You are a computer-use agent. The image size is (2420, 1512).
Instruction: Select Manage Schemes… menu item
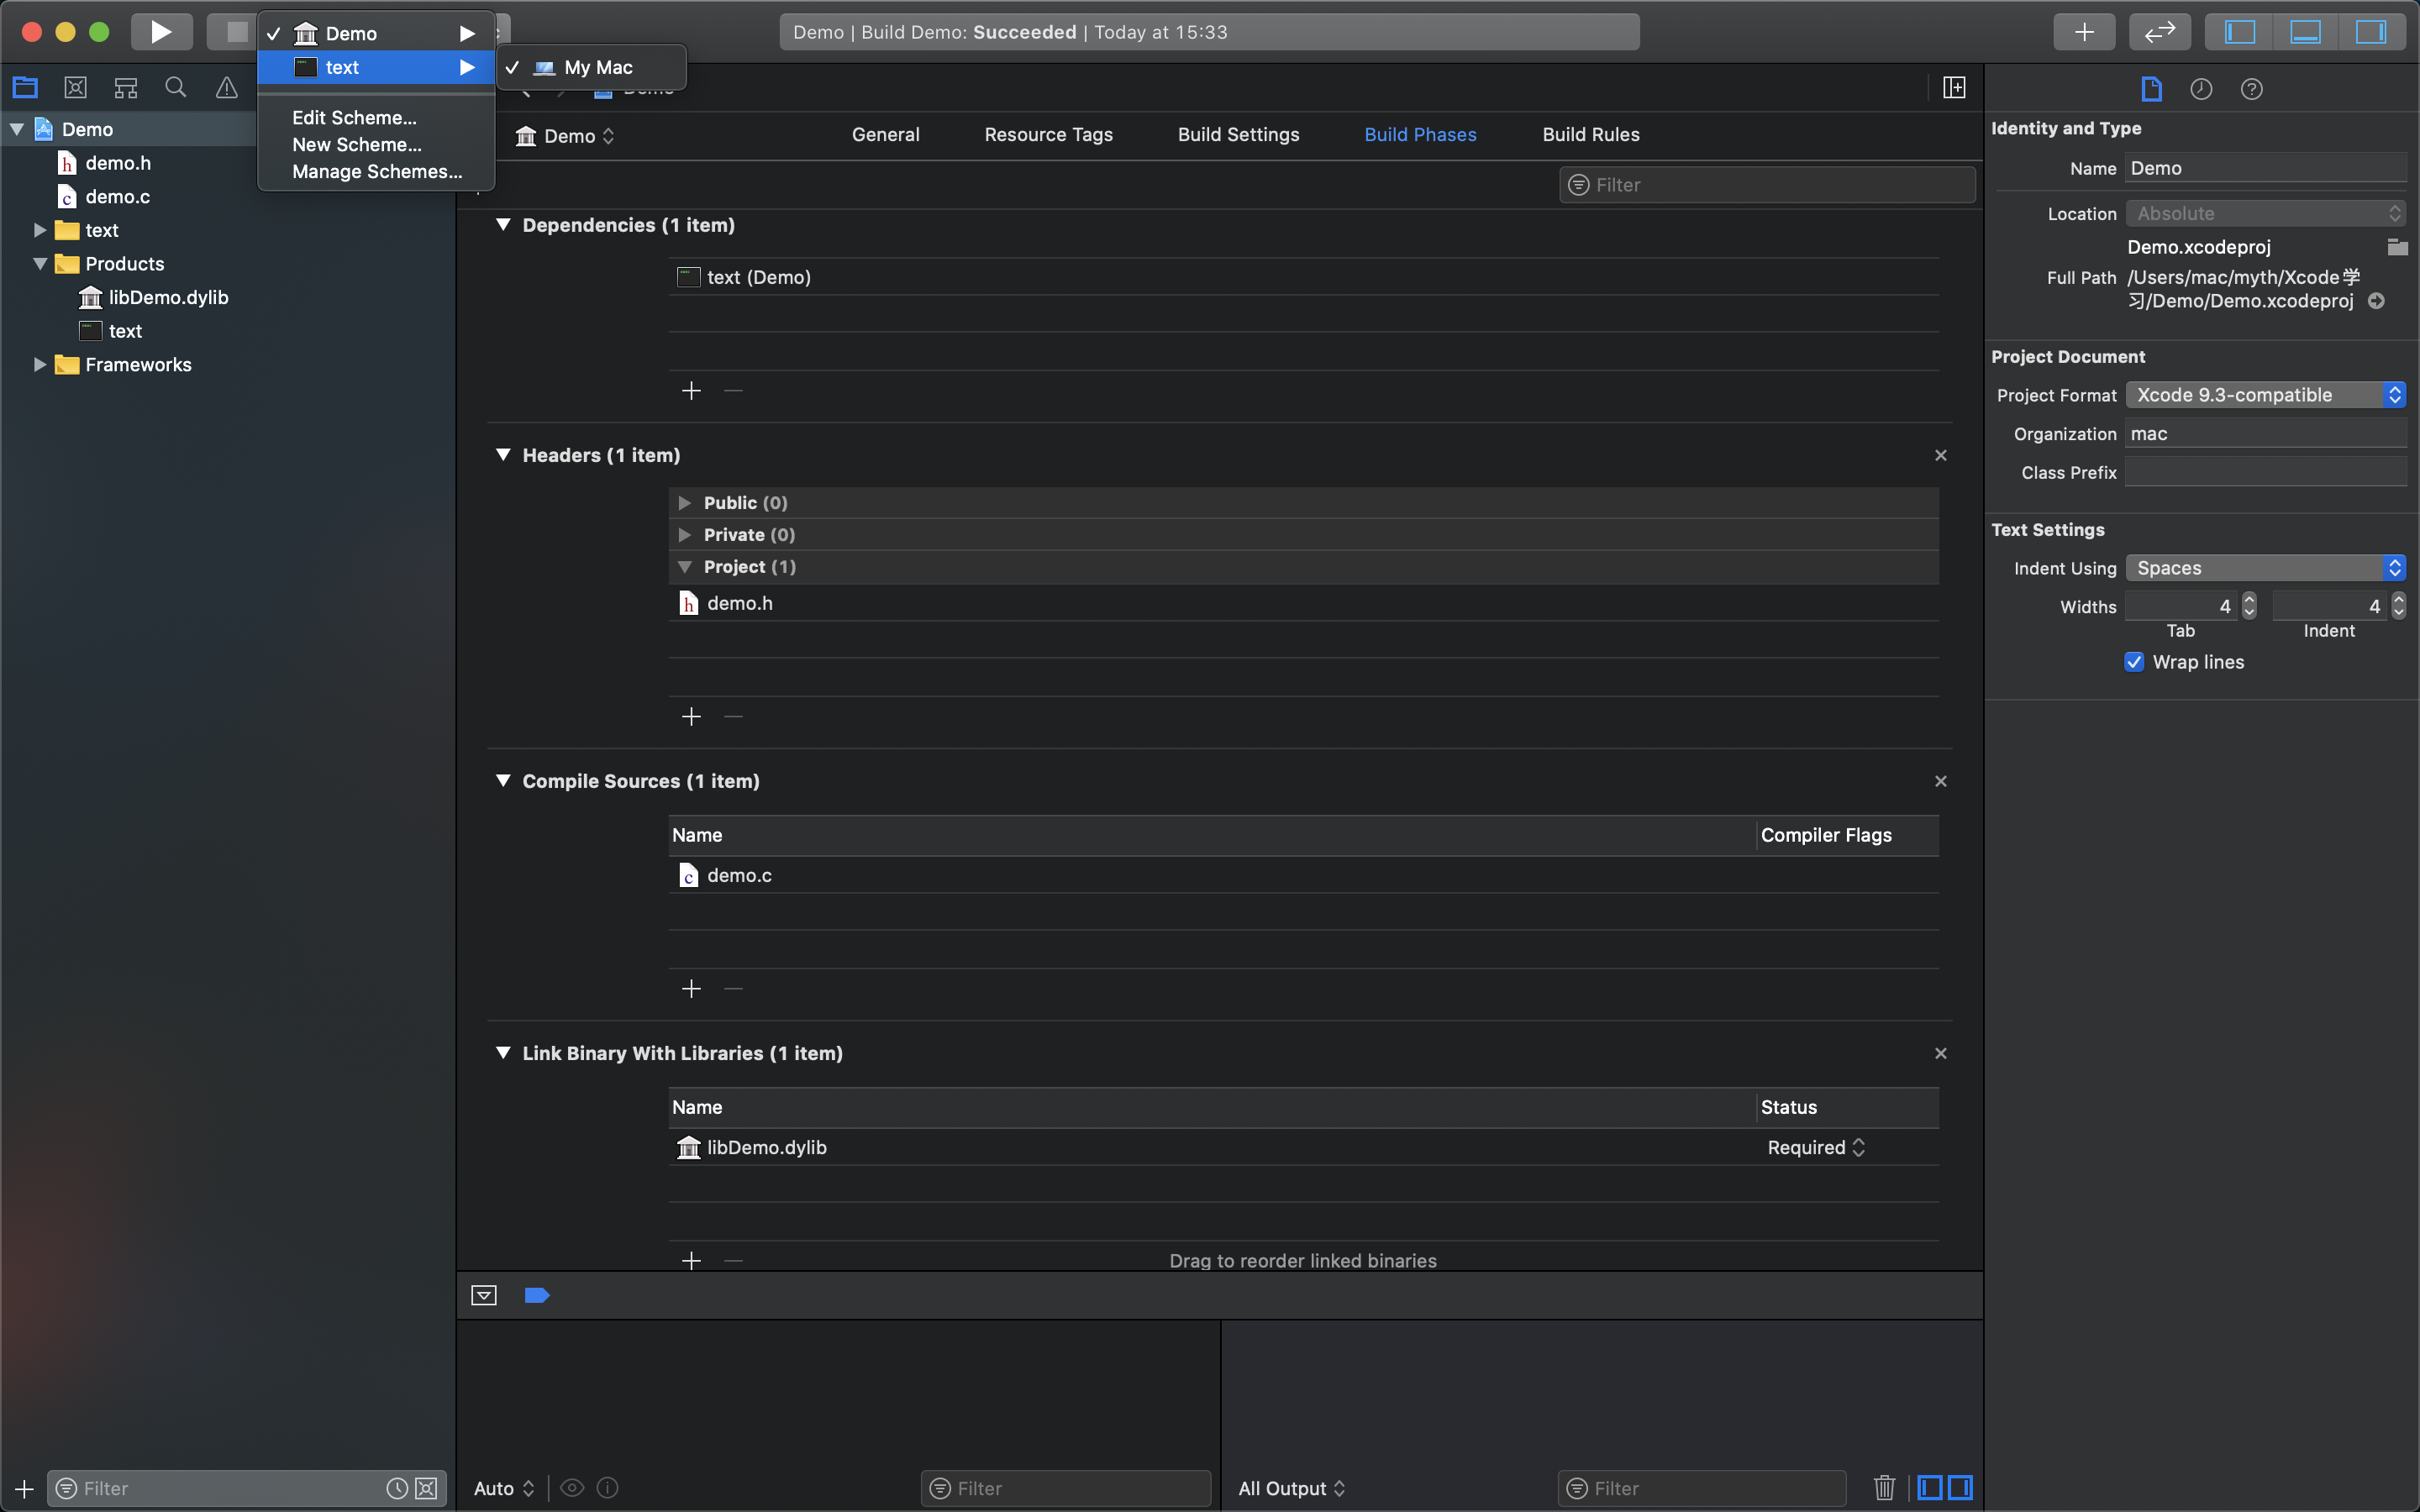coord(377,172)
